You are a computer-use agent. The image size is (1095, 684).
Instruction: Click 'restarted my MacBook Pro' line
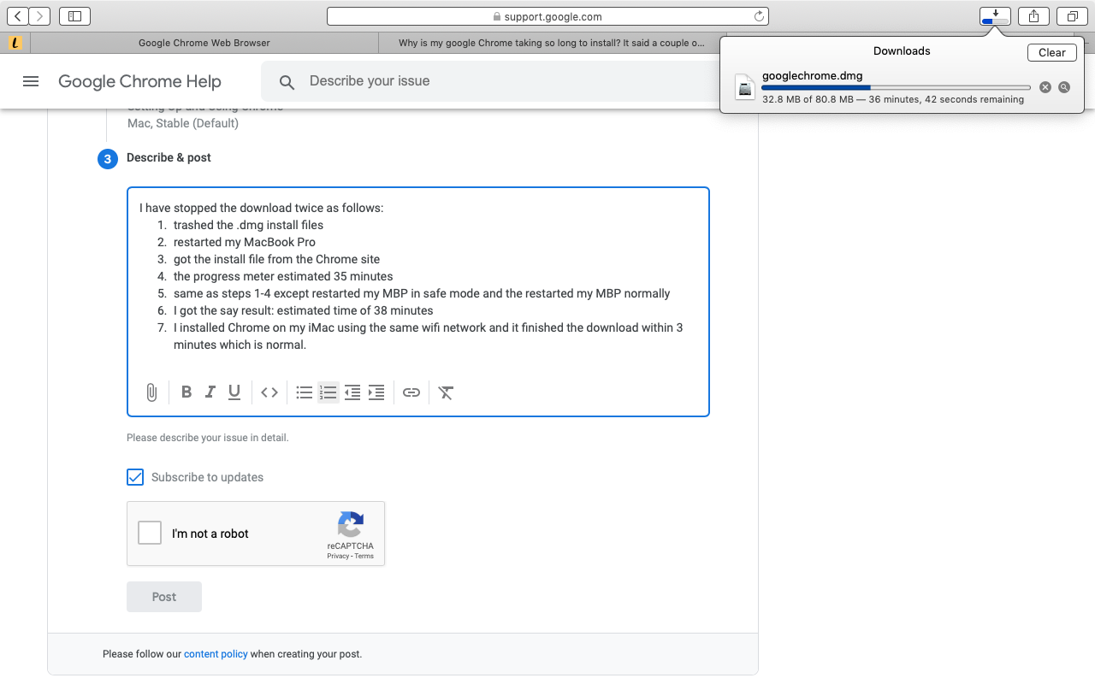245,242
